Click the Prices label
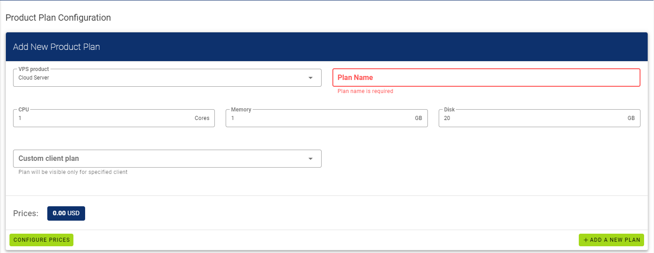This screenshot has height=253, width=654. pos(26,213)
